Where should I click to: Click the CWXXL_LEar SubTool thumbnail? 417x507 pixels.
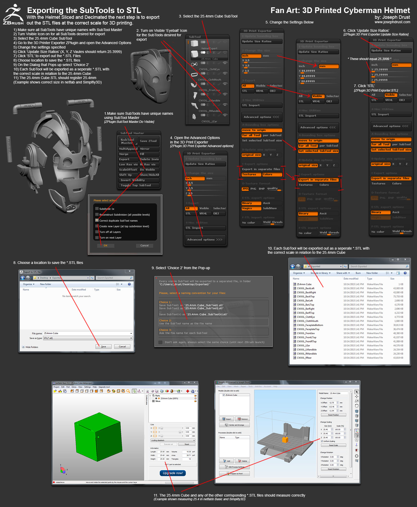pos(194,117)
